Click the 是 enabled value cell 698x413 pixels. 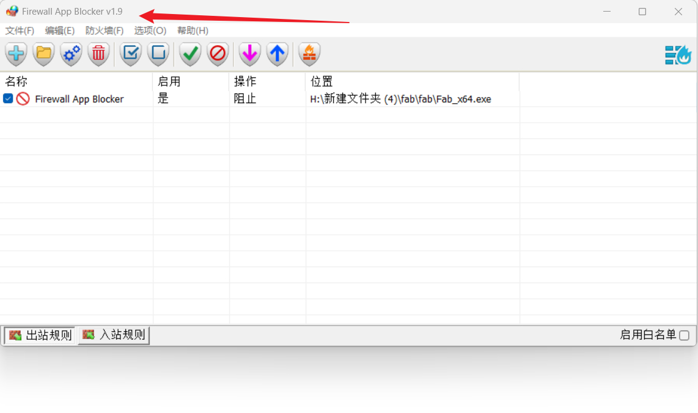click(163, 99)
